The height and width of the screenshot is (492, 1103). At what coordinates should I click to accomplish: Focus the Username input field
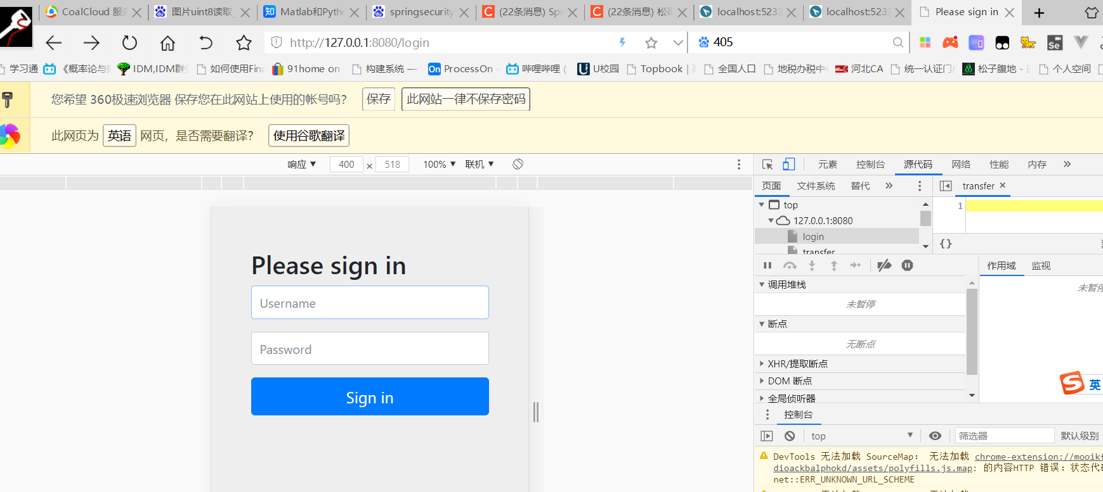tap(370, 302)
